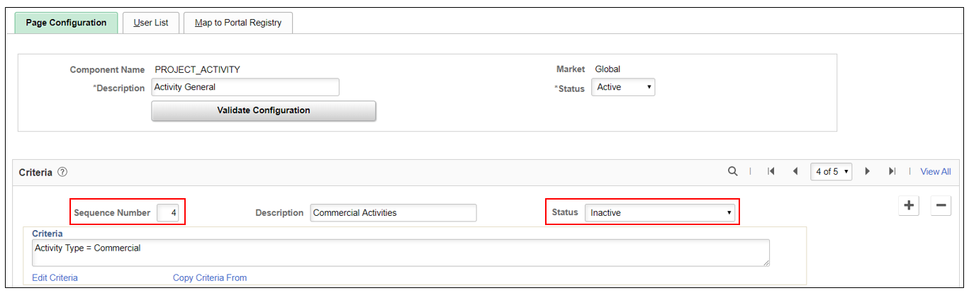Add a new criteria row with plus

(x=909, y=206)
